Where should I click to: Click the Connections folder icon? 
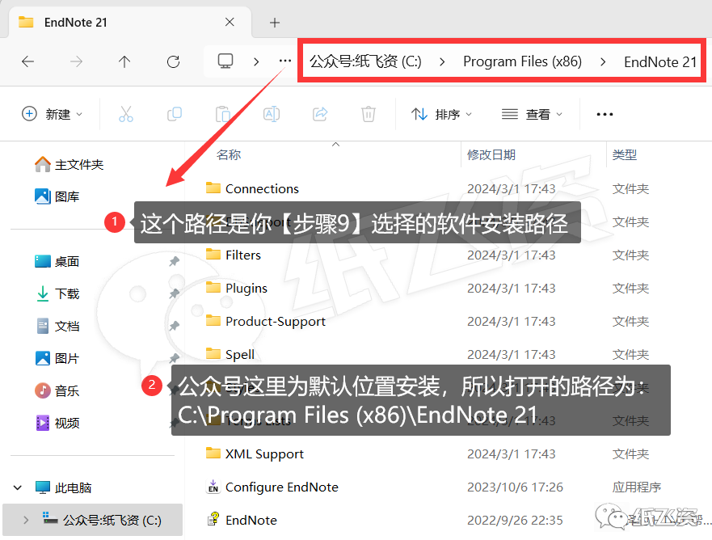pyautogui.click(x=213, y=188)
